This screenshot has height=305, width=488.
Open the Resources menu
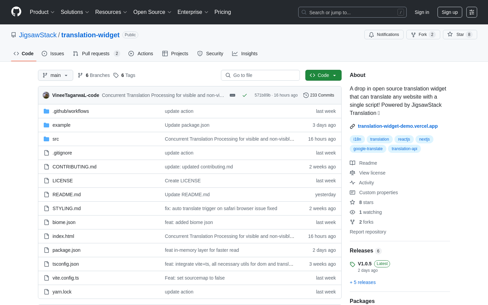(x=111, y=12)
